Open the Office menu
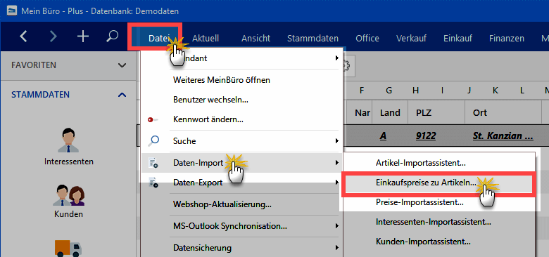This screenshot has height=257, width=549. (x=367, y=39)
